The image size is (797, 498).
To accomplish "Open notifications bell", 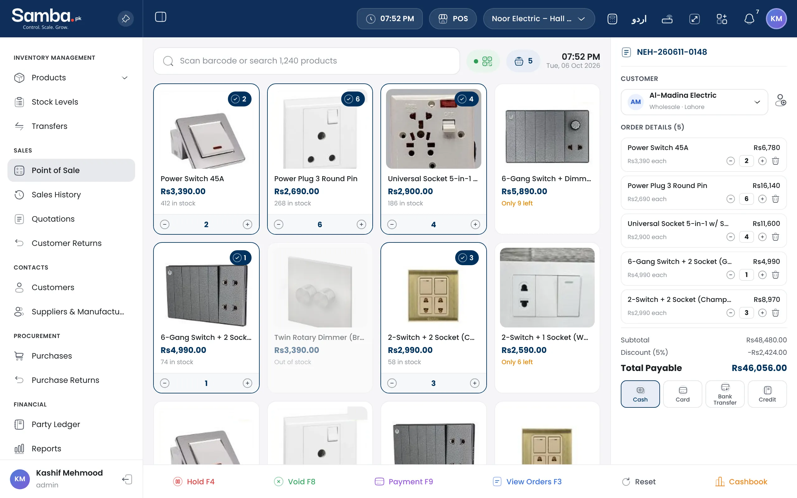I will [x=749, y=19].
